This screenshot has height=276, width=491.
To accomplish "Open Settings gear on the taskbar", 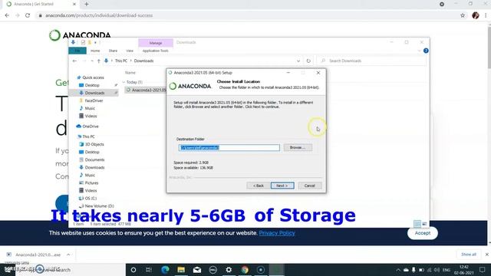I will click(x=229, y=270).
